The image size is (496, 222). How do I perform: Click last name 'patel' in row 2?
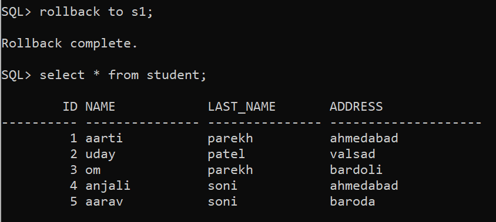click(226, 154)
